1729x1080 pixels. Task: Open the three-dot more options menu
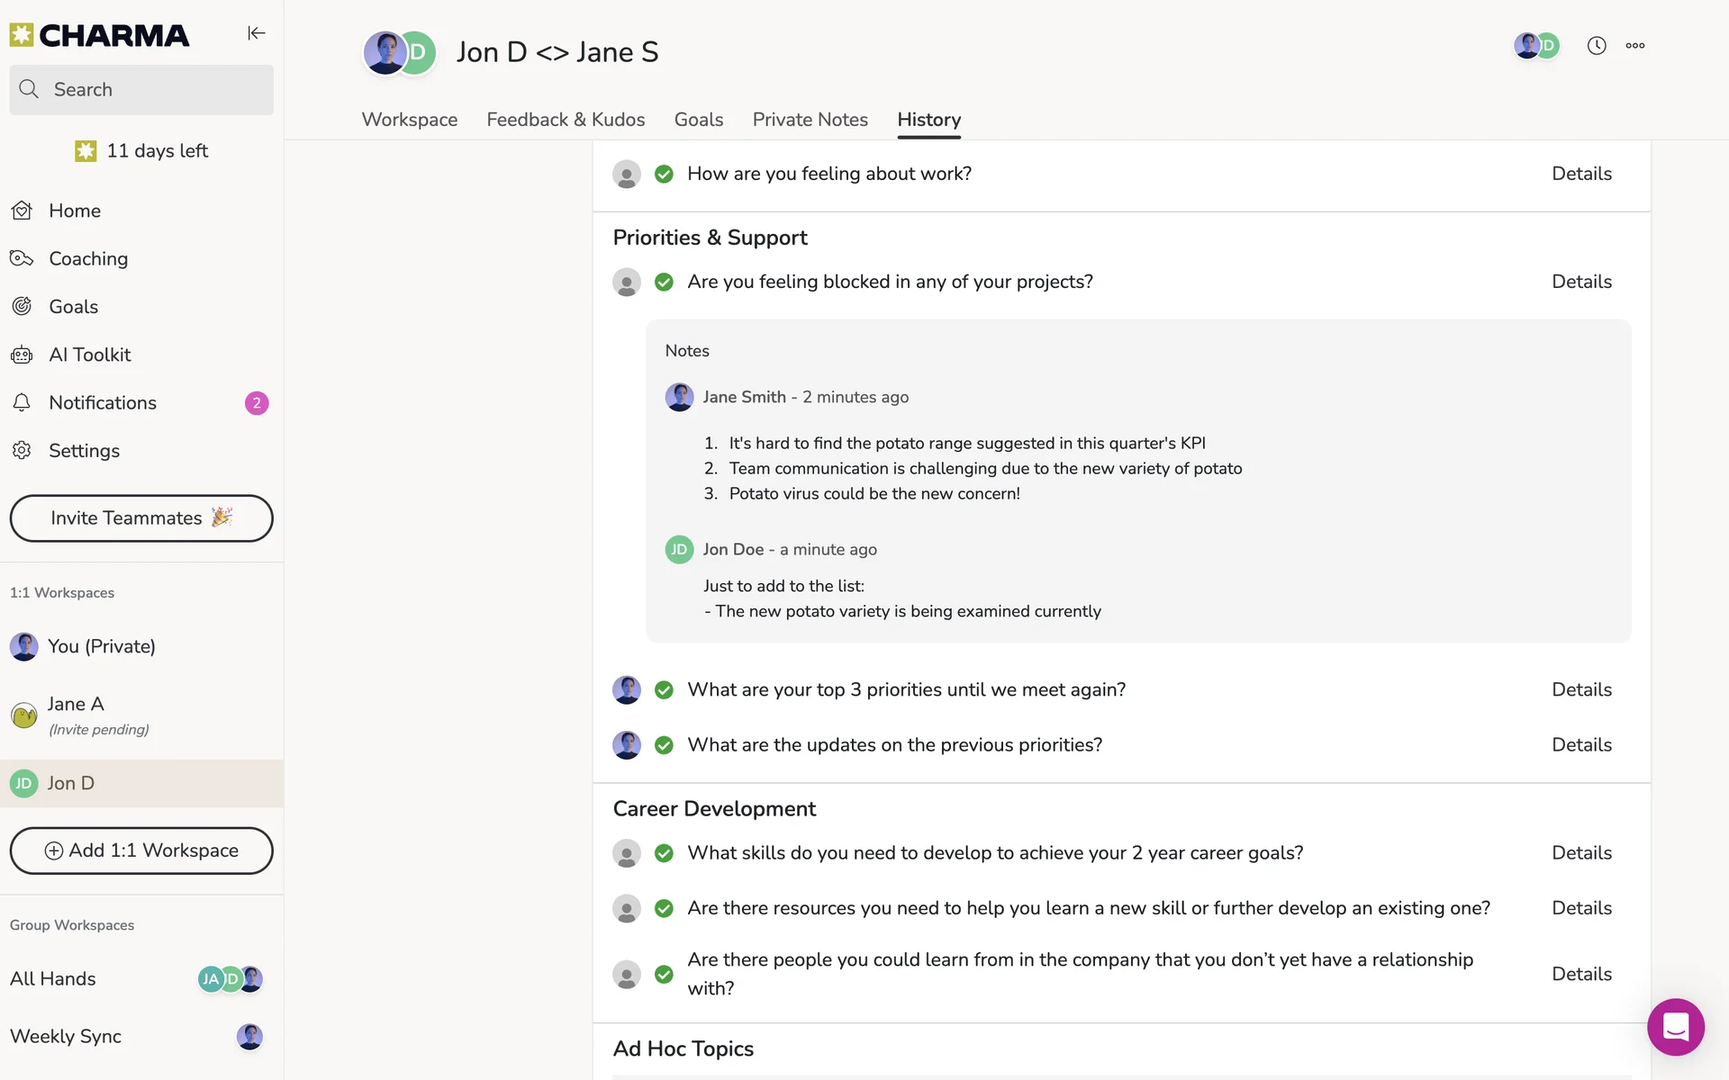click(x=1635, y=46)
